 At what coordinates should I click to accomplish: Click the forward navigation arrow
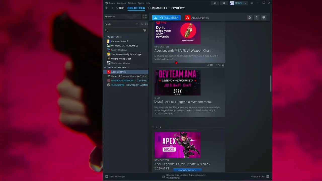tap(112, 8)
